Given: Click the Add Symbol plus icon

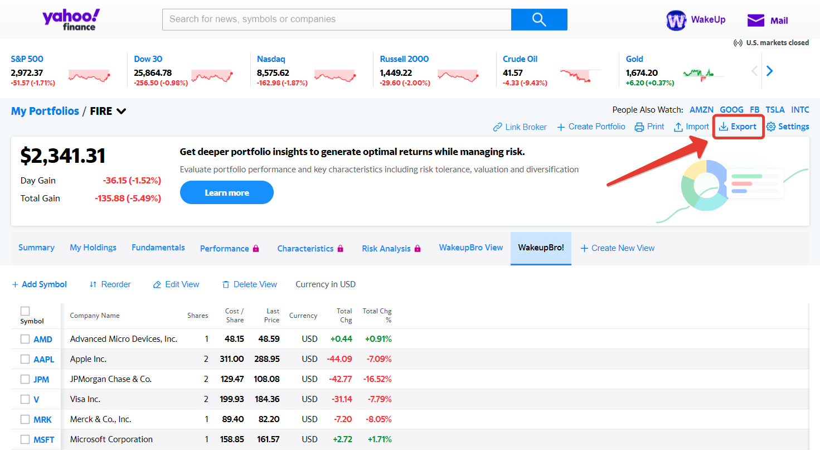Looking at the screenshot, I should tap(15, 284).
